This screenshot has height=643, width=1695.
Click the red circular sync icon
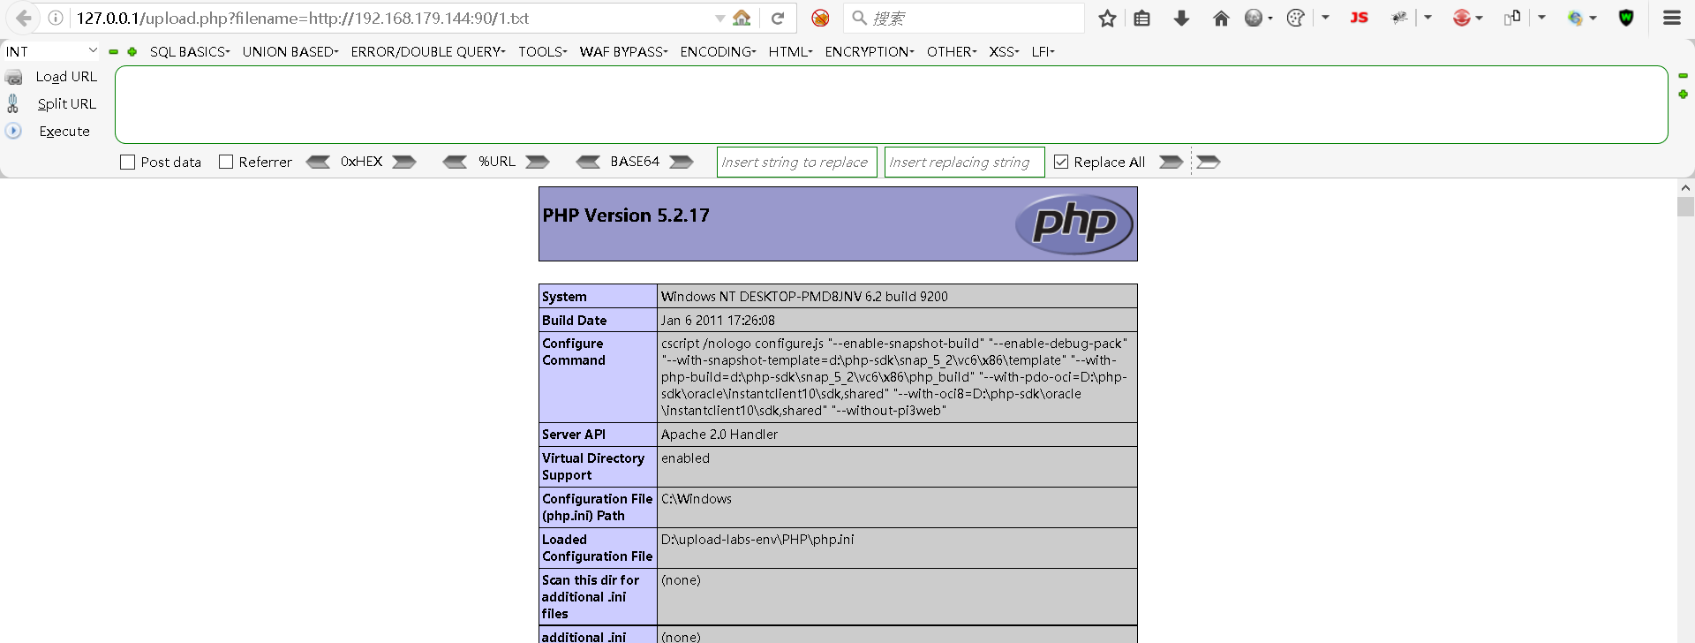pyautogui.click(x=1462, y=18)
